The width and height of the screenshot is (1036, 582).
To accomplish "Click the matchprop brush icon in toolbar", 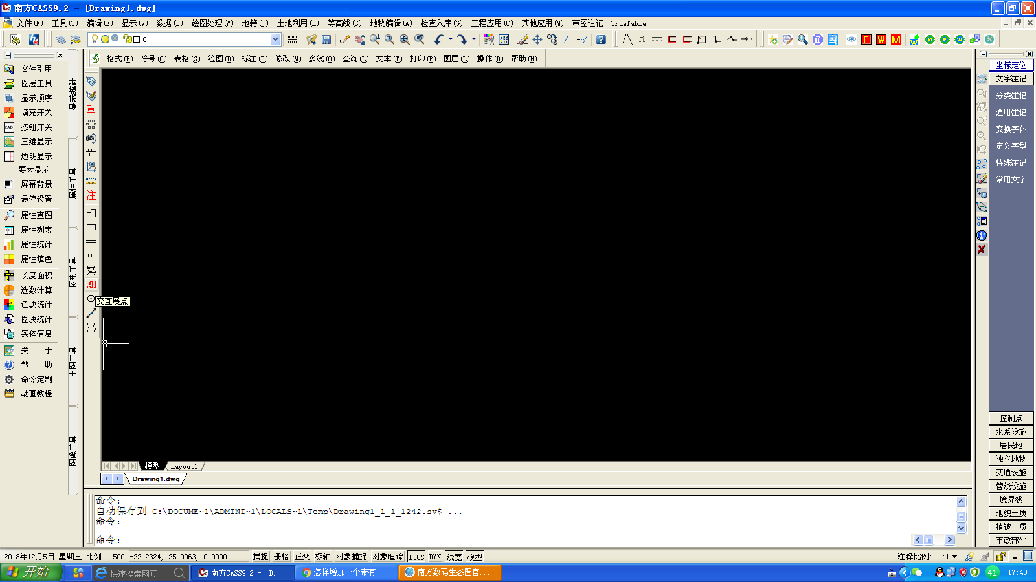I will [x=345, y=39].
